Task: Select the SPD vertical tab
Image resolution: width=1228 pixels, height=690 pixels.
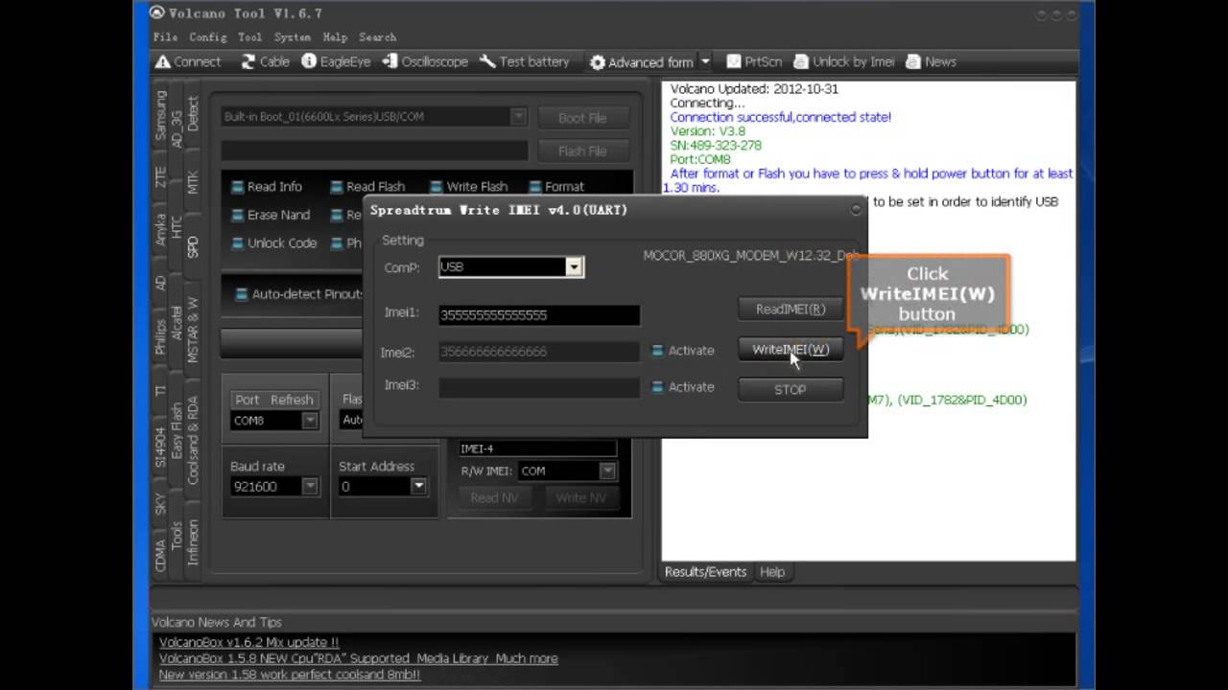Action: click(192, 246)
